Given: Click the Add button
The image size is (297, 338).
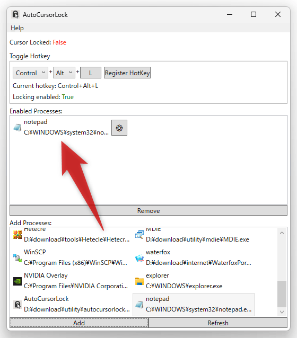Looking at the screenshot, I should (x=79, y=323).
